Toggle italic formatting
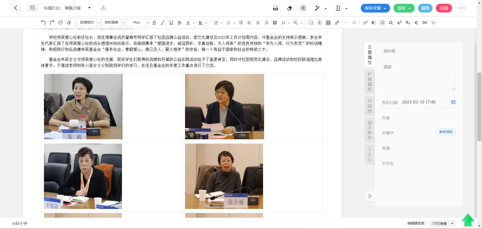The width and height of the screenshot is (482, 229). (x=163, y=23)
